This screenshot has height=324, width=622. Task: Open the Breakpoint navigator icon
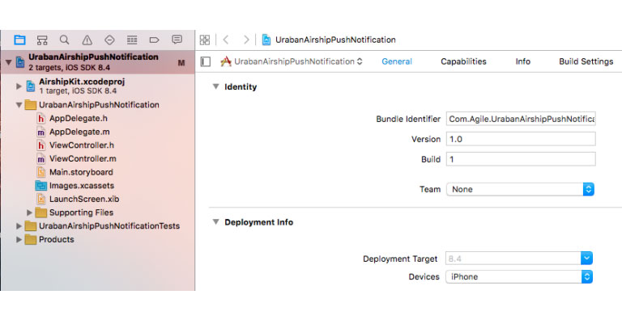pos(155,40)
